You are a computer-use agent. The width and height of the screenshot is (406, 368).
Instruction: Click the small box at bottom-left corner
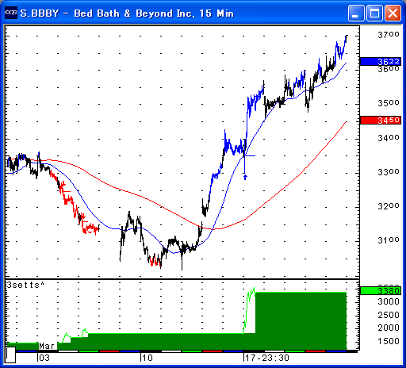pyautogui.click(x=10, y=355)
